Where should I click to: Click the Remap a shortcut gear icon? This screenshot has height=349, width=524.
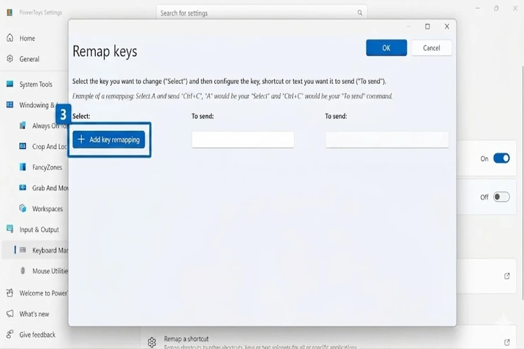[152, 342]
